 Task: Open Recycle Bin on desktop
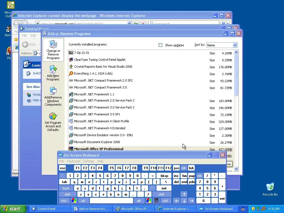(270, 189)
